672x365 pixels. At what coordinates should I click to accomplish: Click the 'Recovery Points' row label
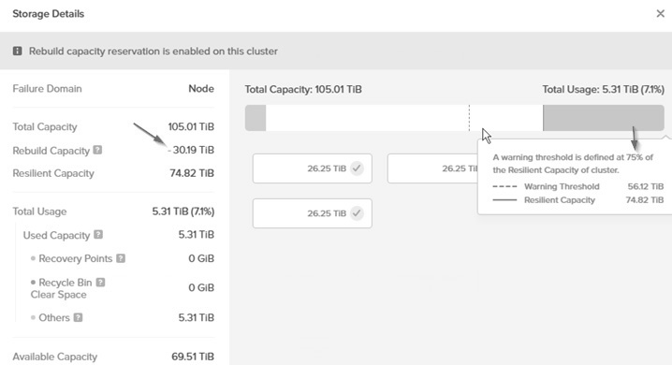[76, 258]
